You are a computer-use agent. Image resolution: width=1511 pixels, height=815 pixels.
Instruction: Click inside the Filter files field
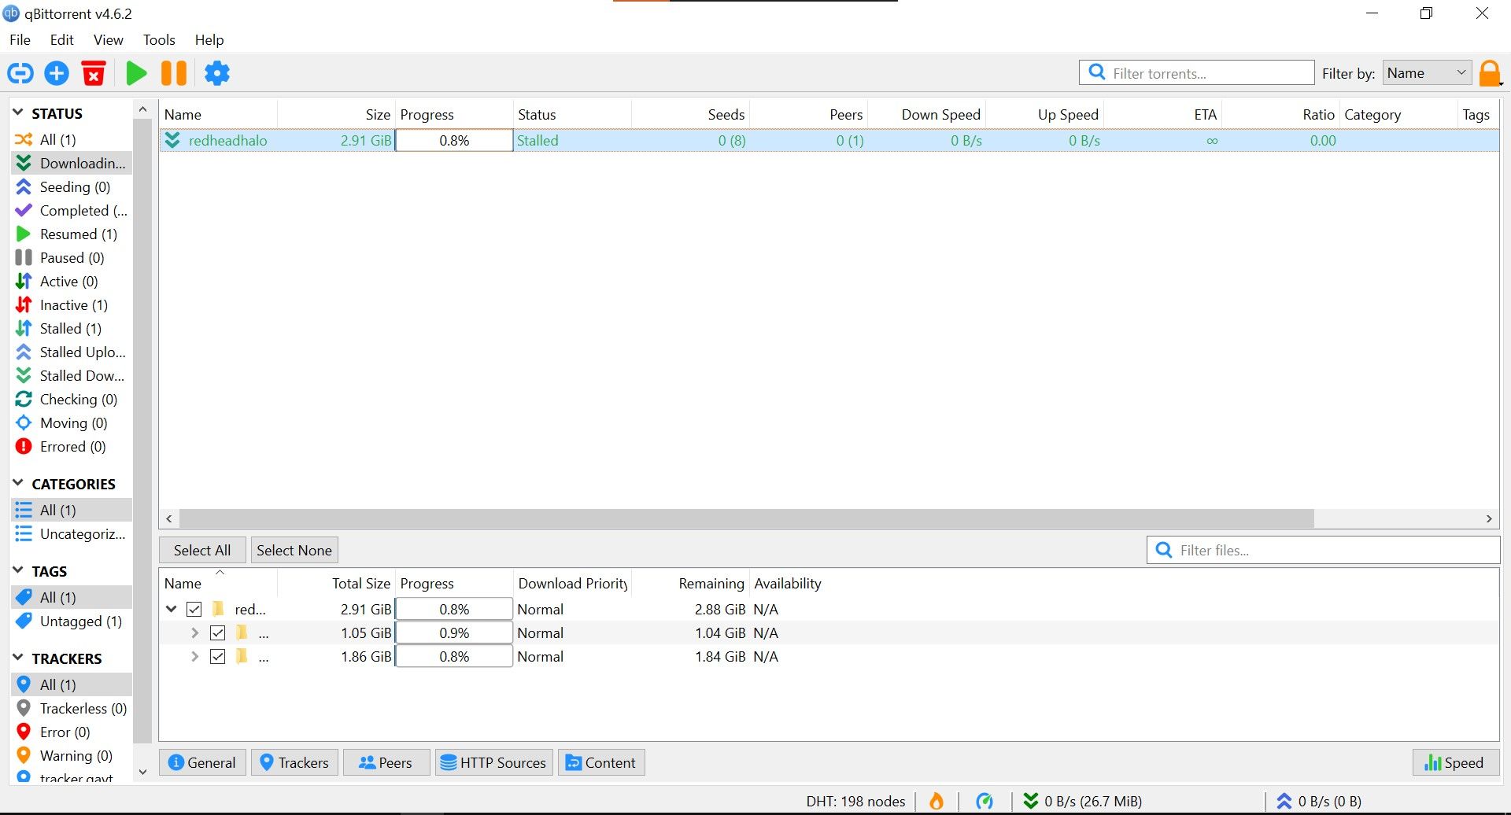(x=1322, y=549)
